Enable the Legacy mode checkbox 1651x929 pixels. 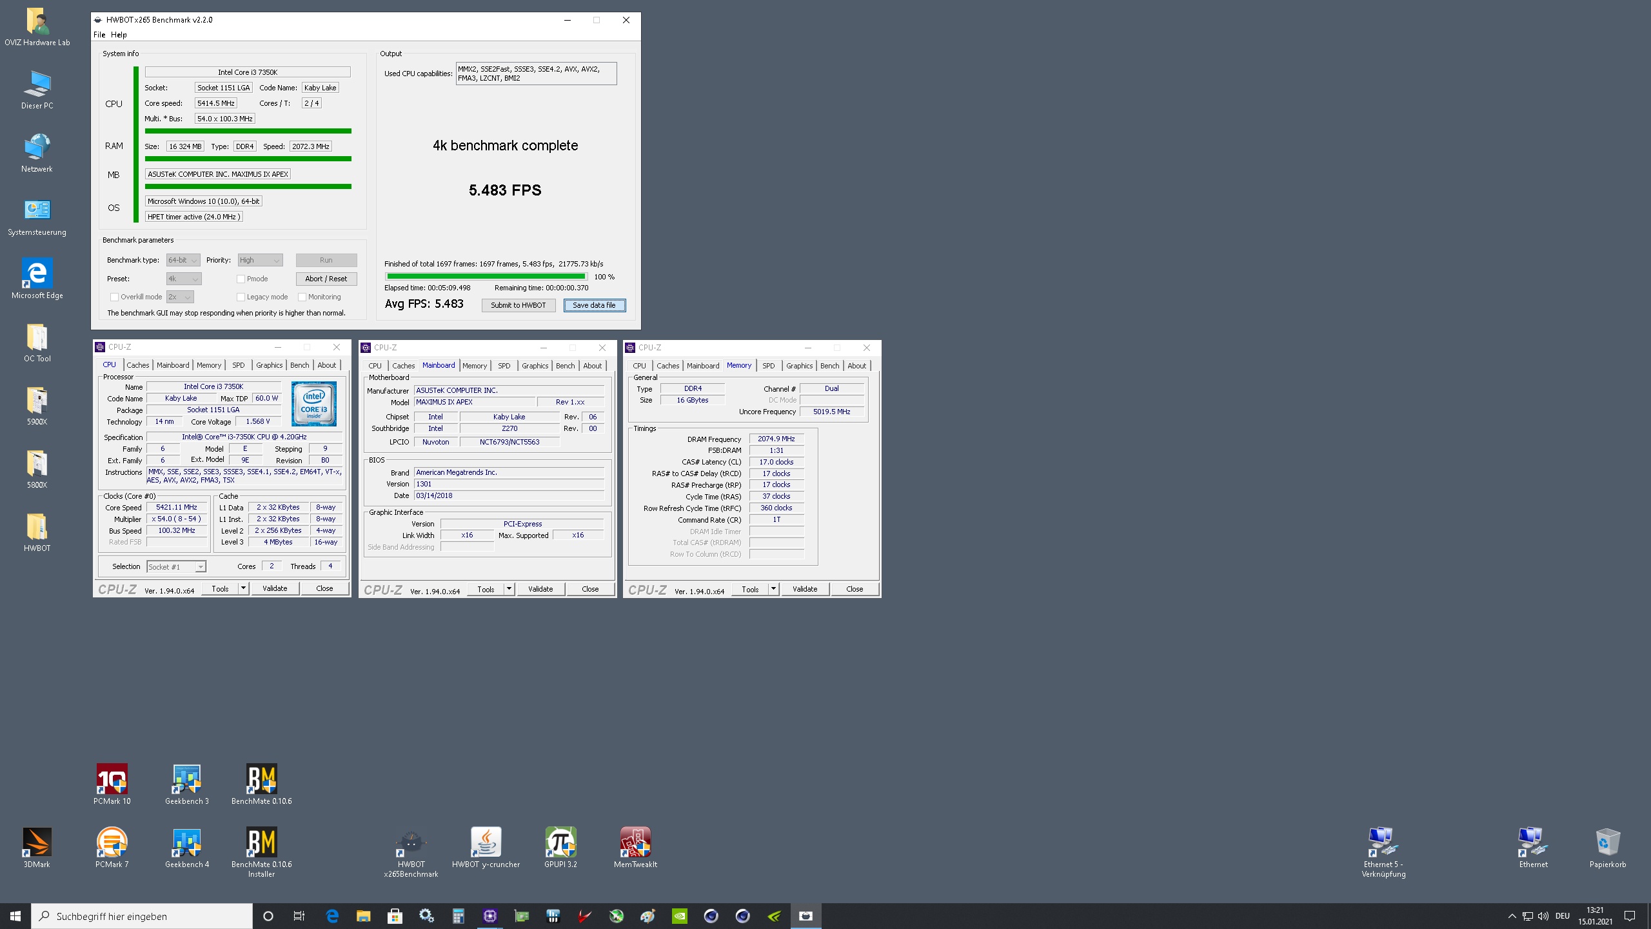241,297
